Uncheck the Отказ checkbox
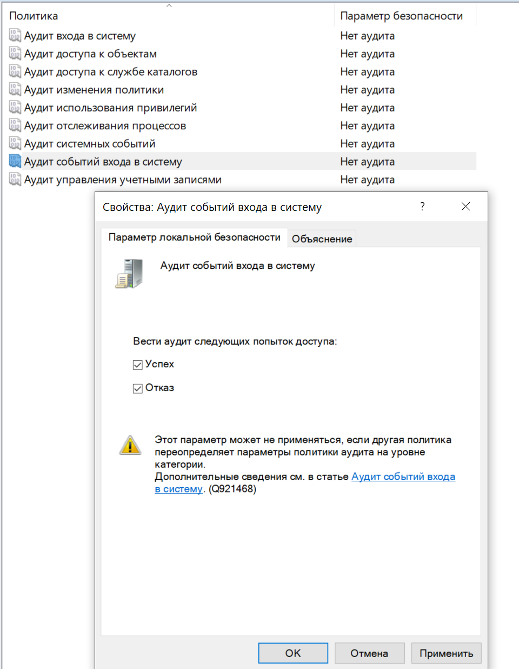 138,388
